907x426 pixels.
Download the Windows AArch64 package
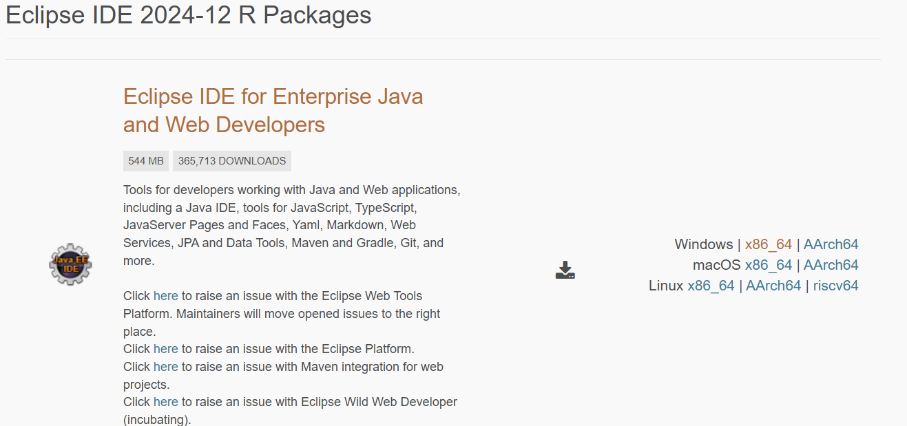[x=831, y=244]
